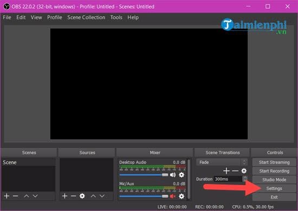Open the Tools menu

pos(116,17)
